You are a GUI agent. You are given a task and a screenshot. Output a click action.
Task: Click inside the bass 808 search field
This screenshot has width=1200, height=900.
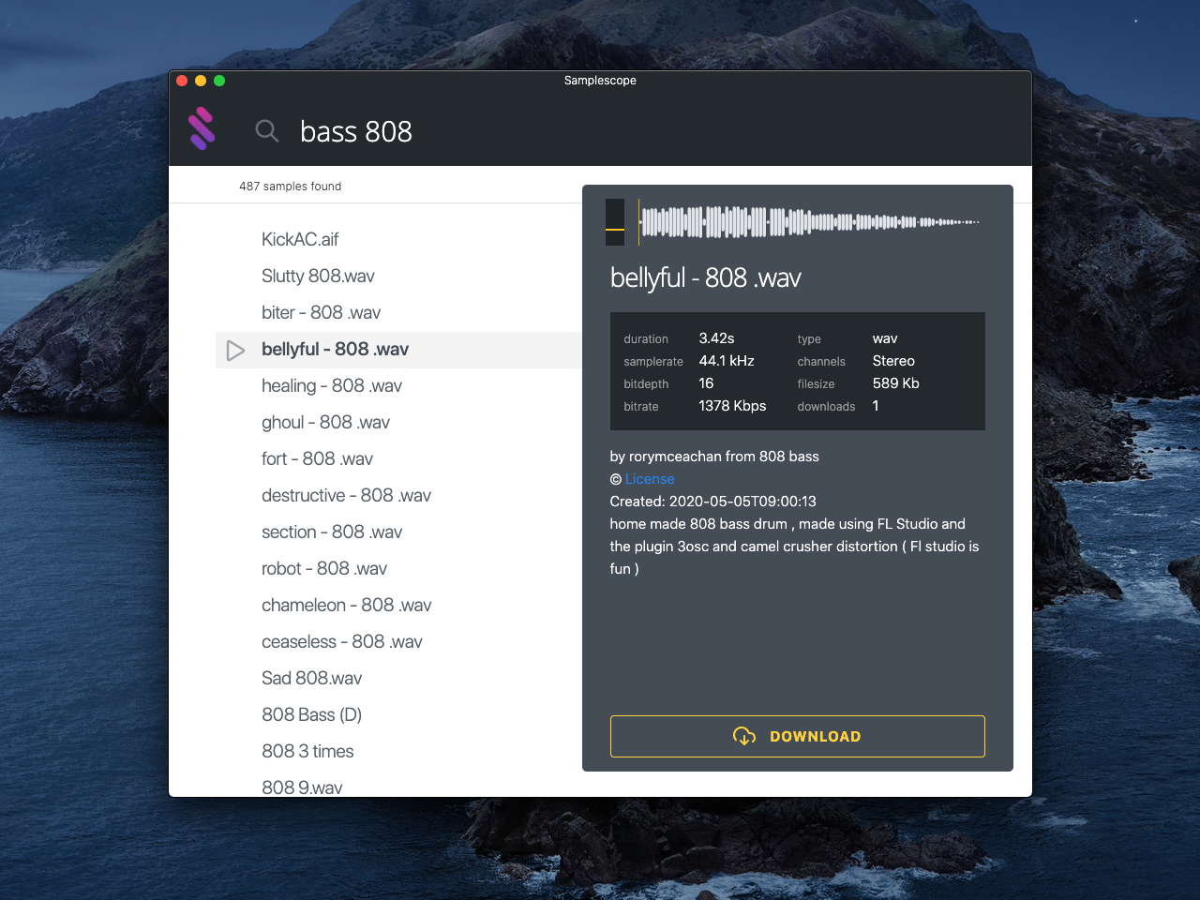(422, 131)
